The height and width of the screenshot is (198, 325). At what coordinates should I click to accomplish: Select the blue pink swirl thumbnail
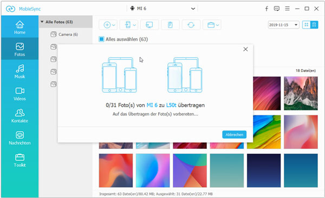[x=153, y=170]
